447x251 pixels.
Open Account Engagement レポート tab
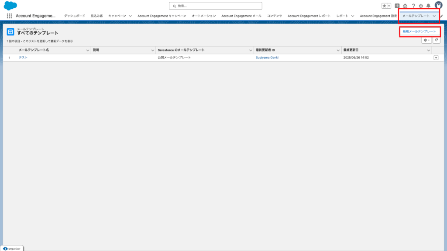click(x=309, y=16)
